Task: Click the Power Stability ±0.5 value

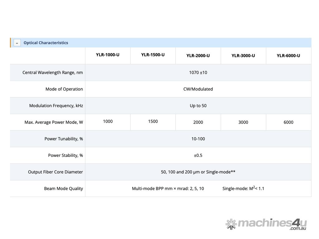Action: click(198, 155)
